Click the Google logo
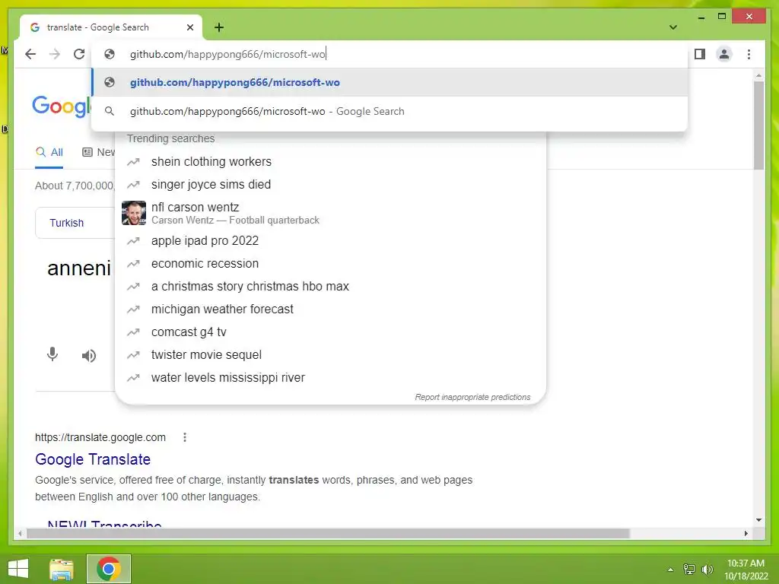779x584 pixels. tap(62, 106)
